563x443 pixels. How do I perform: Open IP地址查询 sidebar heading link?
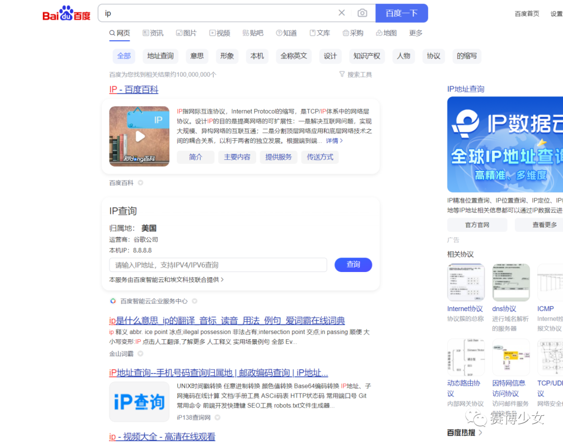click(x=466, y=89)
